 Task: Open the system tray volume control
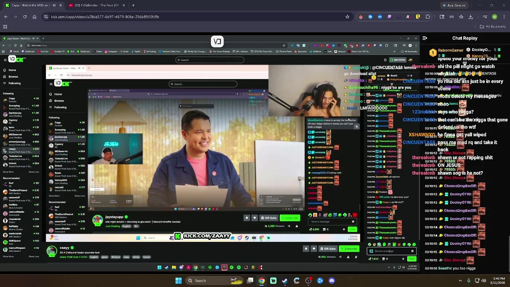(484, 281)
